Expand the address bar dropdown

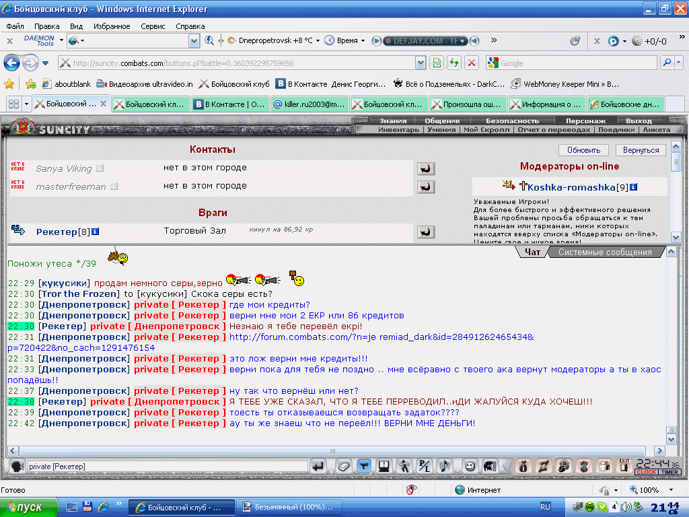(421, 63)
